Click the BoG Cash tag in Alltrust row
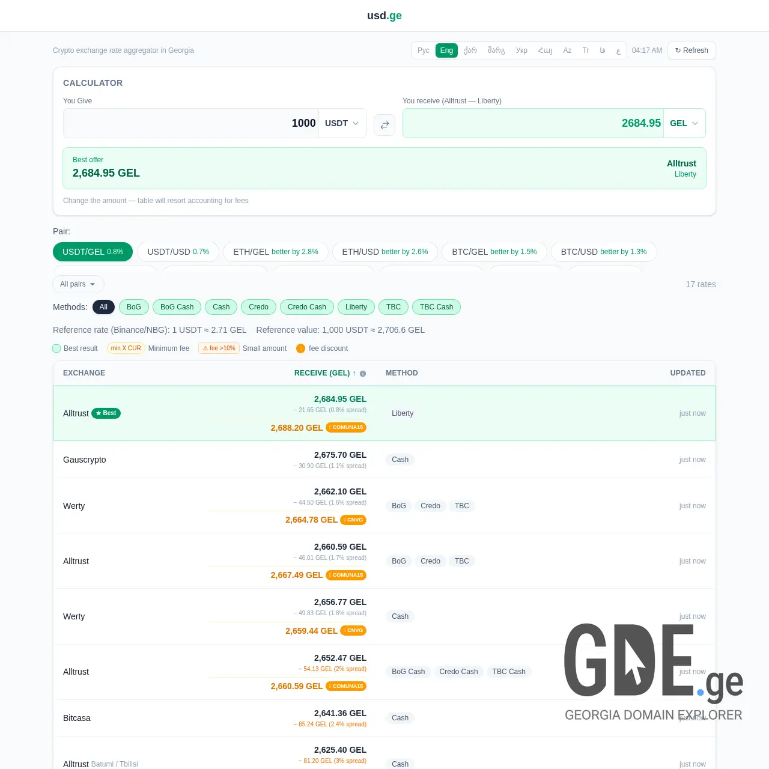This screenshot has height=769, width=769. [409, 672]
